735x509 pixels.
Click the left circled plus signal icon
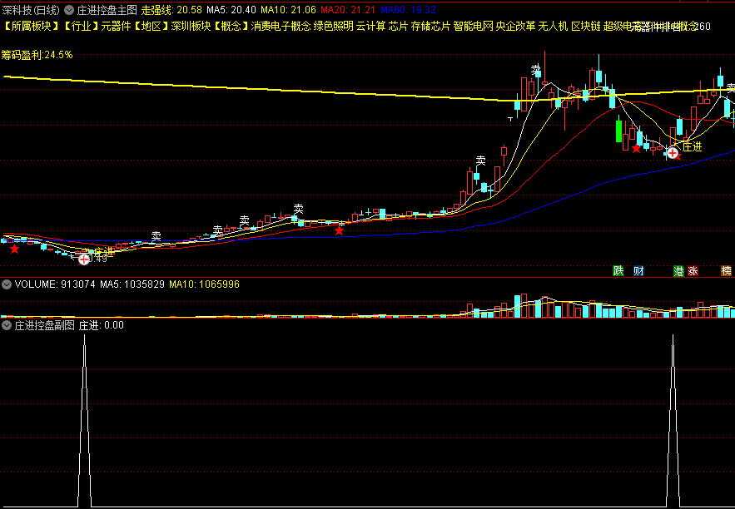84,259
